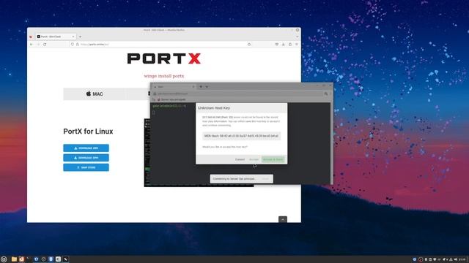Go forward in Firefox

(38, 44)
